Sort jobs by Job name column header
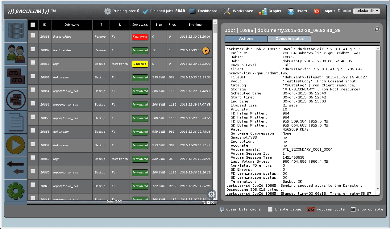The height and width of the screenshot is (229, 390). (72, 25)
